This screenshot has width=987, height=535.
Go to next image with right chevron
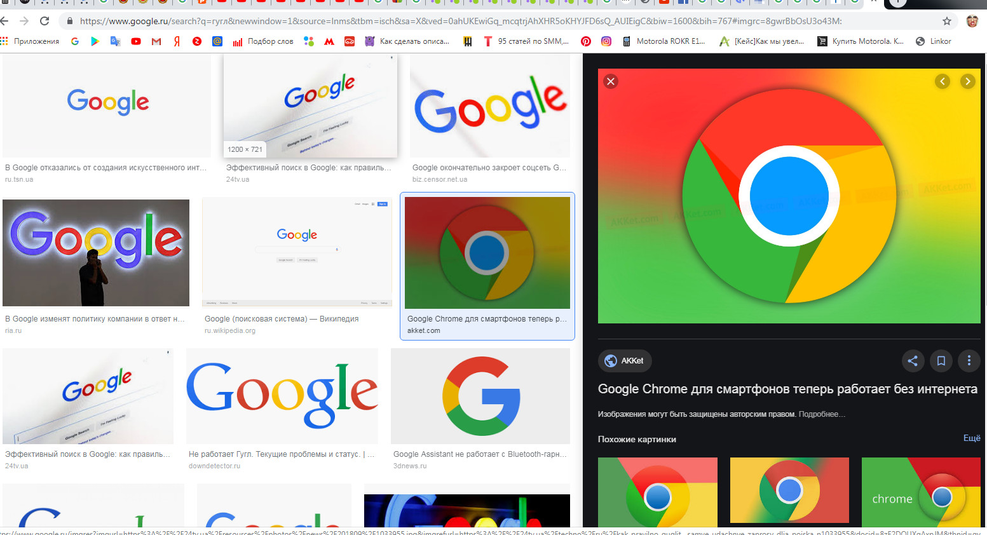967,81
